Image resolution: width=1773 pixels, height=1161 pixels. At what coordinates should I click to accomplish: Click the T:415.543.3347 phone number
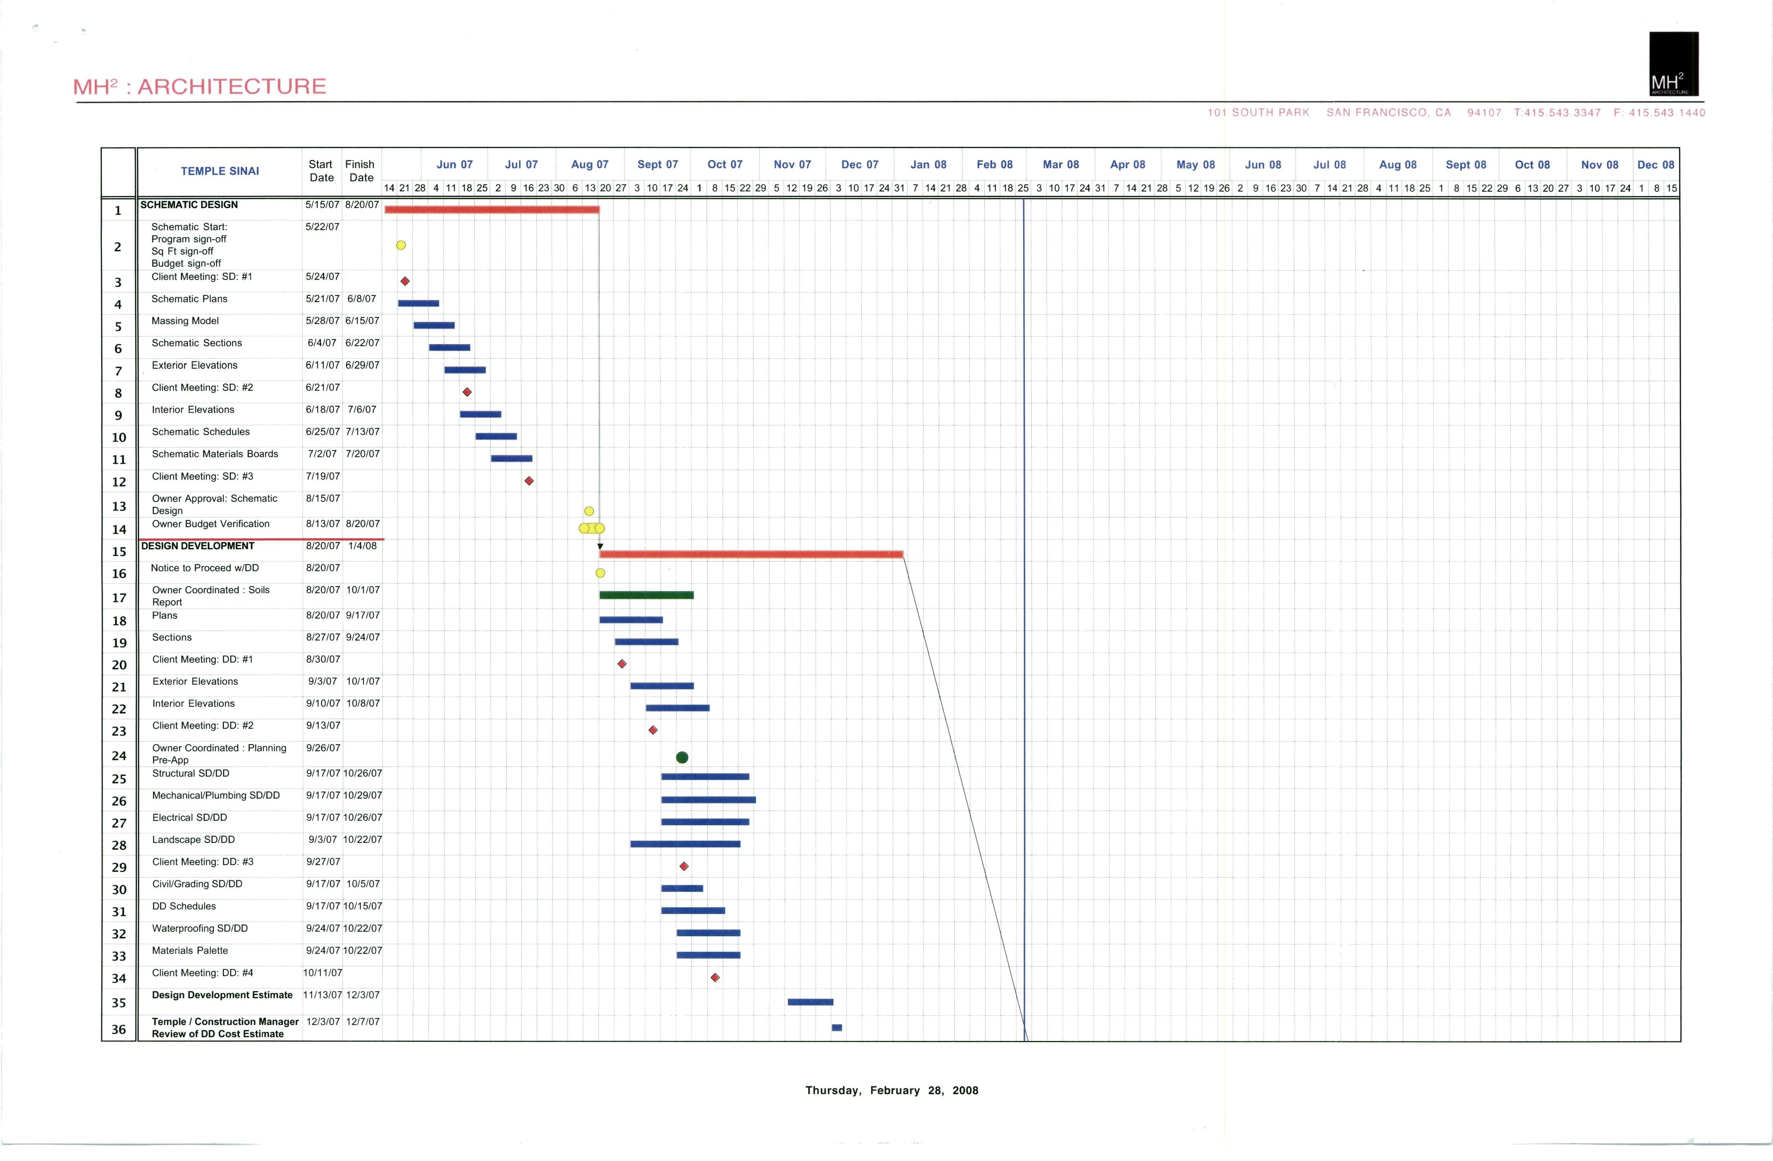1557,112
